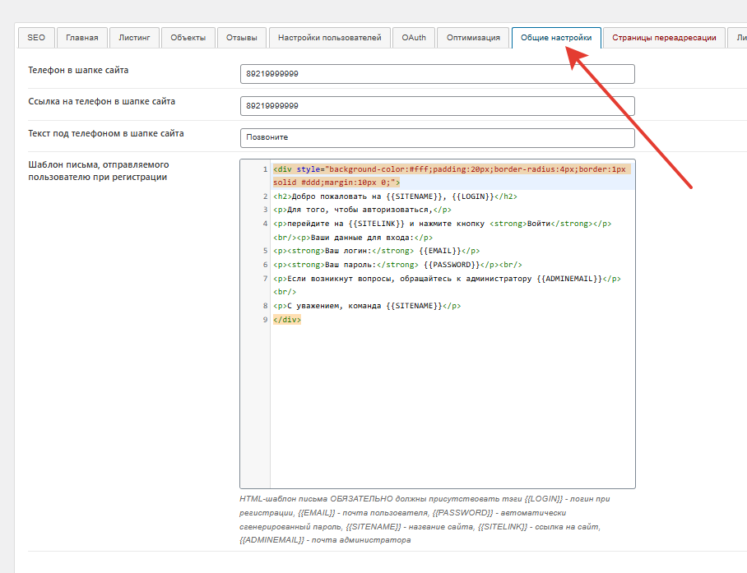
Task: Focus the Телефон в шапке сайта field
Action: click(437, 74)
